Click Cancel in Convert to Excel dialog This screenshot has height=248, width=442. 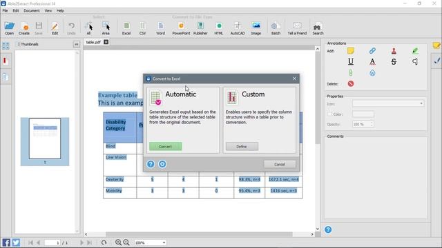(280, 164)
